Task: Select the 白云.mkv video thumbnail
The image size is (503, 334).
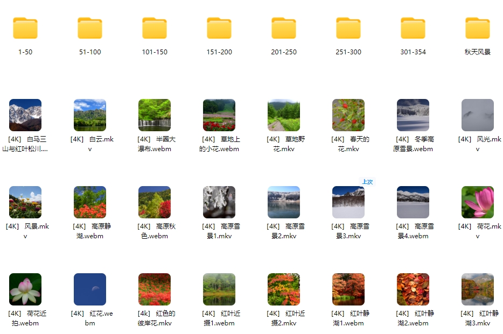Action: 90,115
